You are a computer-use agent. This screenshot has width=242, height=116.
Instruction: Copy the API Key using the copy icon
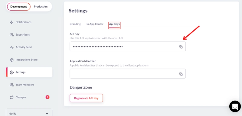click(x=181, y=47)
